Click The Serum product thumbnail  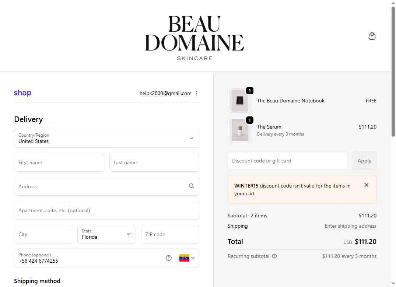click(240, 130)
